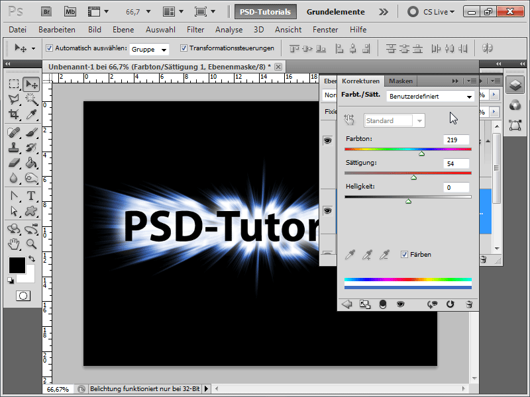The width and height of the screenshot is (530, 397).
Task: Select the Pen tool
Action: (14, 196)
